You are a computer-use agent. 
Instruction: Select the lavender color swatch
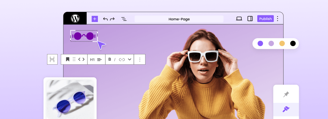click(271, 44)
